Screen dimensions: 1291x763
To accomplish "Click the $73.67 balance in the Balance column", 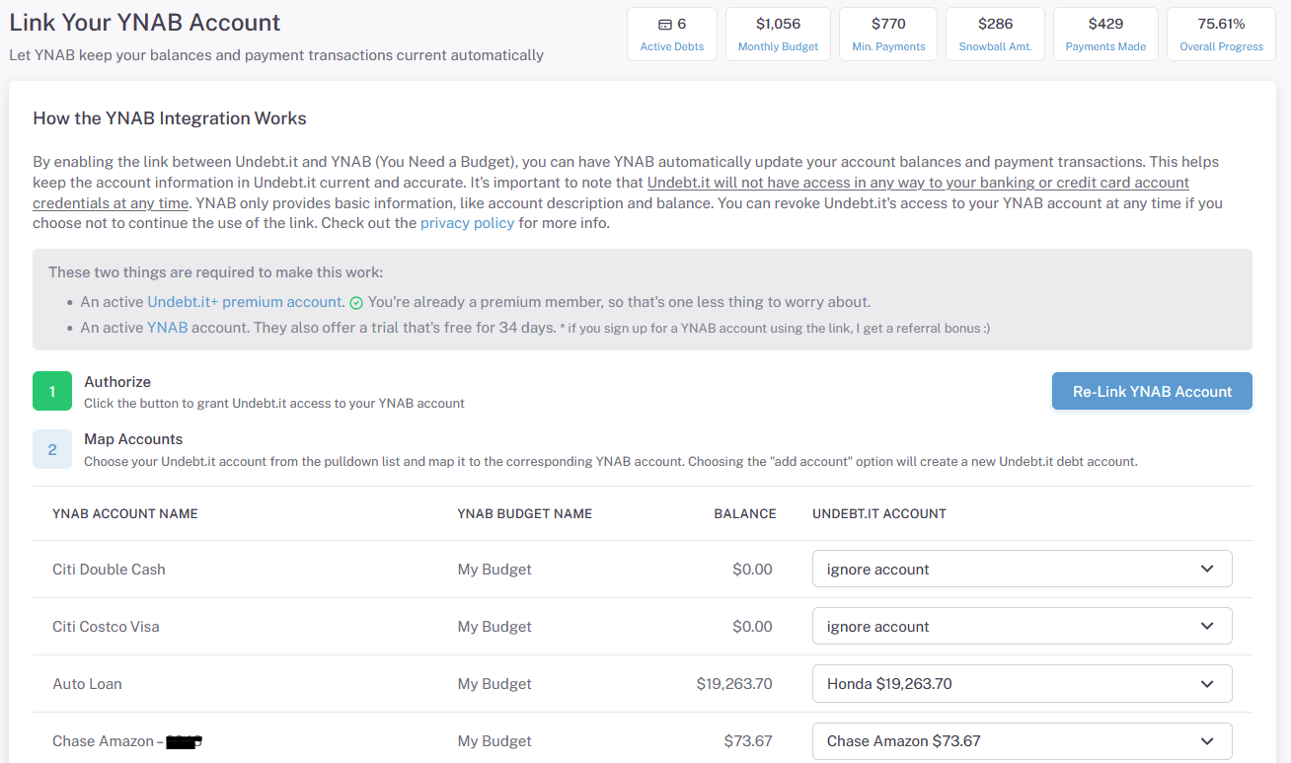I will 749,741.
